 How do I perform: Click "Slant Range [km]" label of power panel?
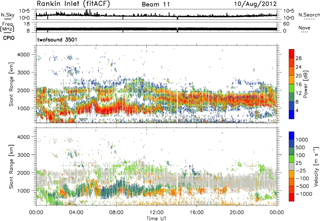click(x=11, y=84)
